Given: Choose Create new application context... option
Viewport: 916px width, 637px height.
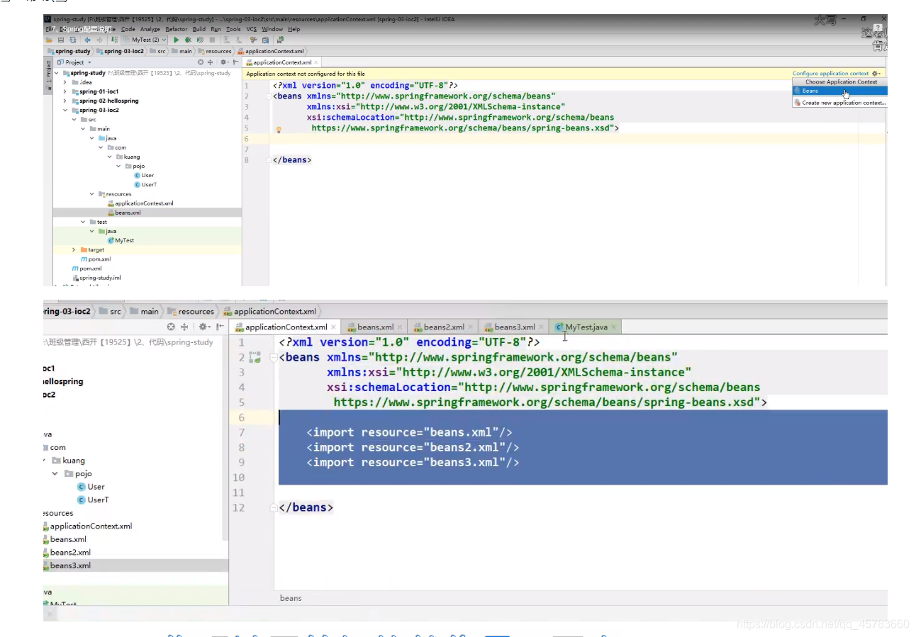Looking at the screenshot, I should [x=839, y=103].
